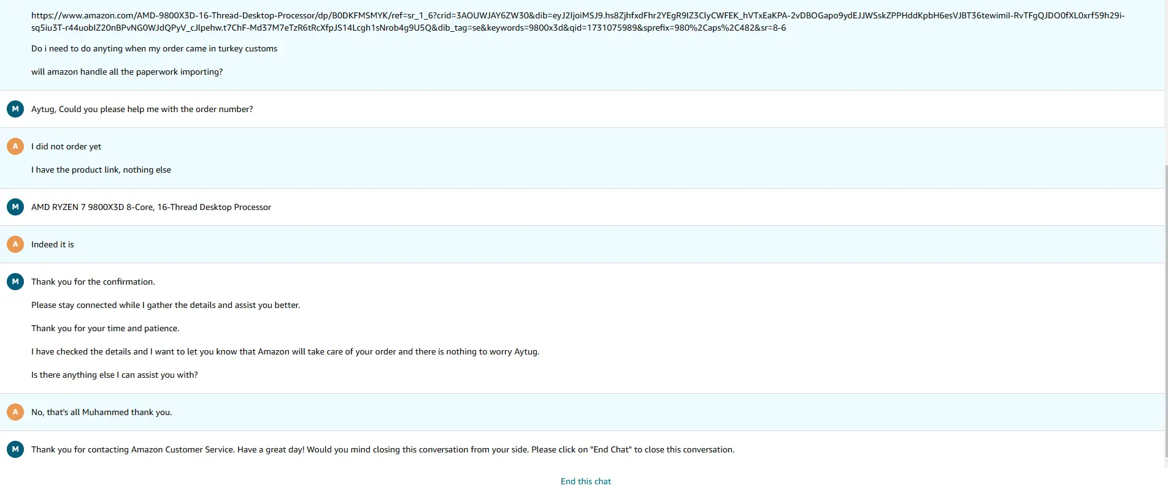Click customer avatar beside 'No, that's all Muhammed'
Image resolution: width=1168 pixels, height=491 pixels.
15,412
